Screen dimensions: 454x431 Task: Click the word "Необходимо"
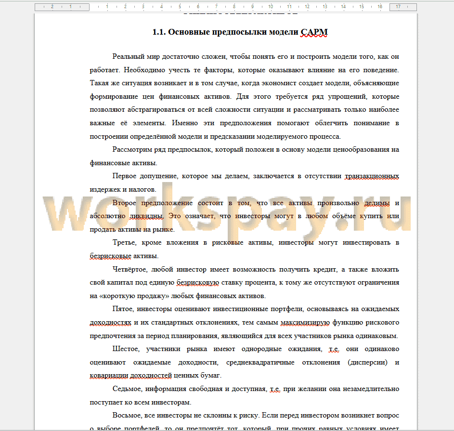coord(144,70)
